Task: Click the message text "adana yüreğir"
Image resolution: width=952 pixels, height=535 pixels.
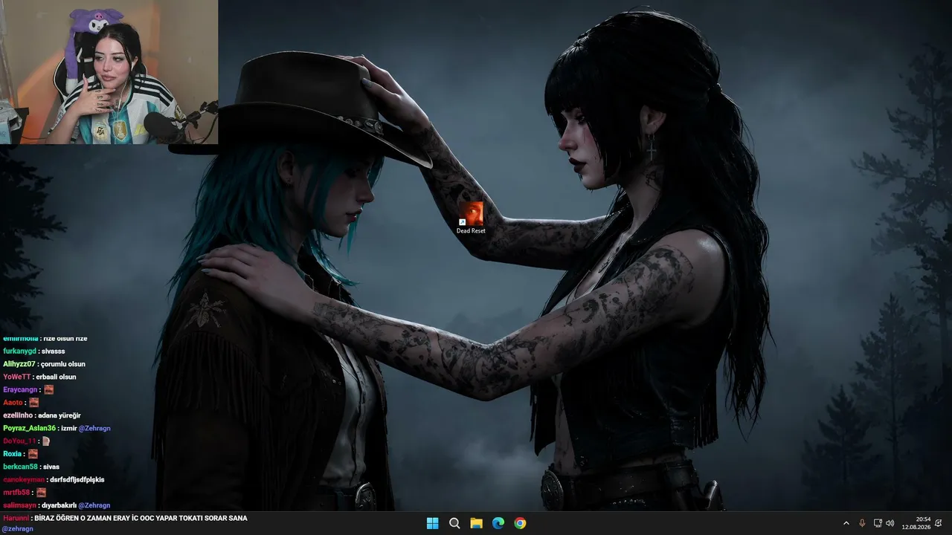Action: pos(61,415)
